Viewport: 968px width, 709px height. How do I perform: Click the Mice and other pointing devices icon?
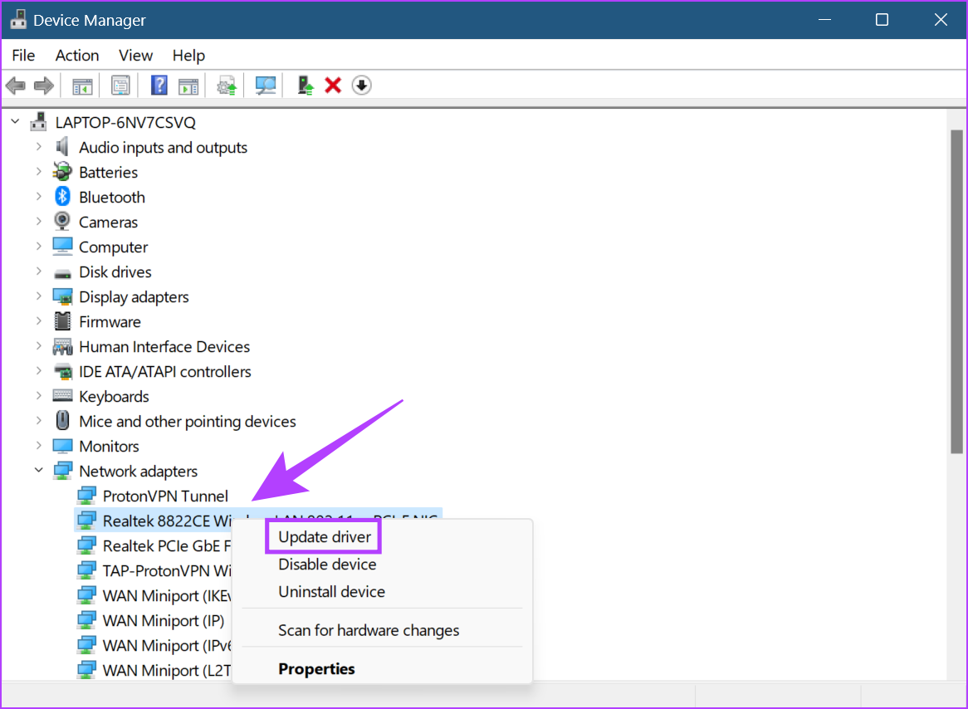62,421
